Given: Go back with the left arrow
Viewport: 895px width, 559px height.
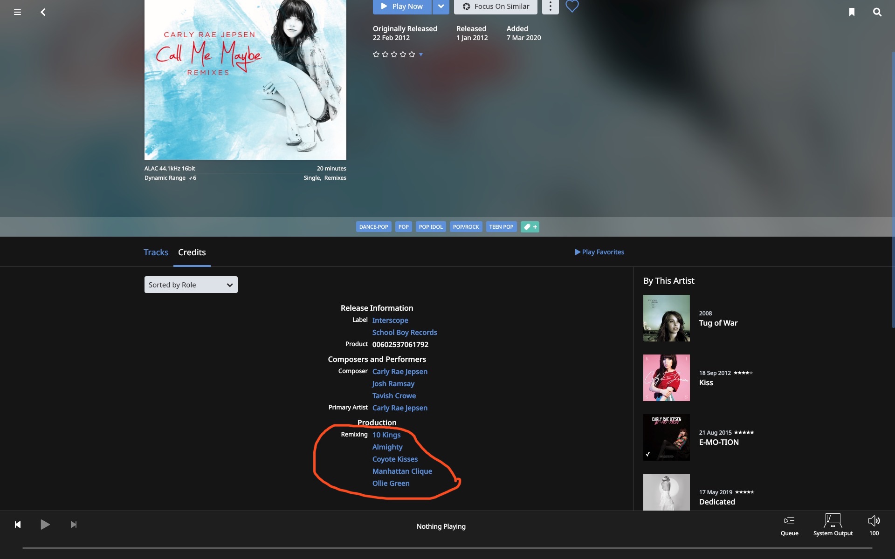Looking at the screenshot, I should click(43, 12).
